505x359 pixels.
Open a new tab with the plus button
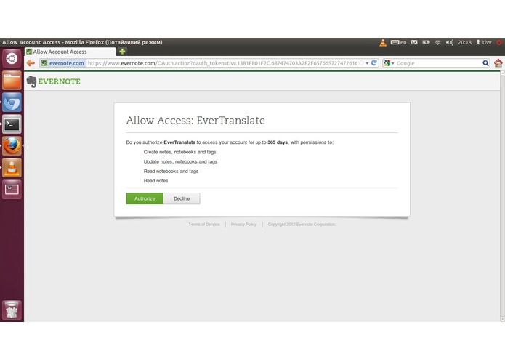click(x=122, y=52)
